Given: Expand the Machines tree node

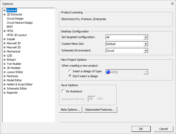Looking at the screenshot, I should [4, 76].
